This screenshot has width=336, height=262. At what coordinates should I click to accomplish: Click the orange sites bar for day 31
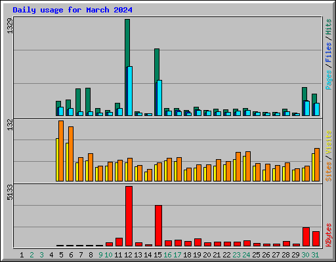(x=317, y=164)
